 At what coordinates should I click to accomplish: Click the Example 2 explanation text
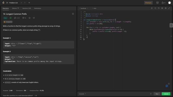pos(33,61)
